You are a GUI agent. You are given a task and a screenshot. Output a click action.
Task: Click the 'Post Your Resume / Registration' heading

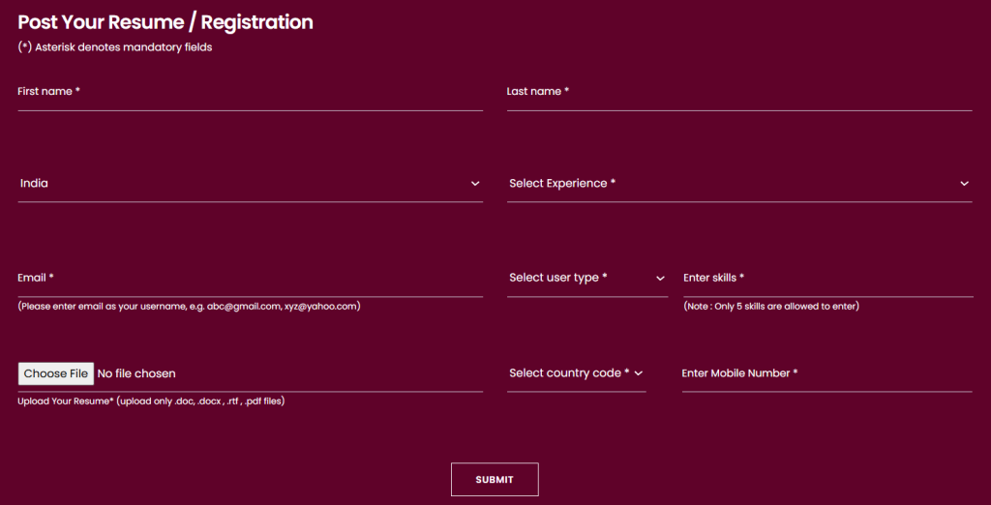[165, 22]
